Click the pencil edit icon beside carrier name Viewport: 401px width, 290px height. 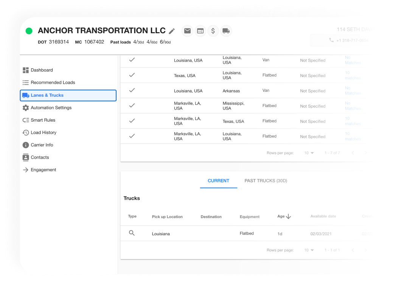(x=172, y=31)
